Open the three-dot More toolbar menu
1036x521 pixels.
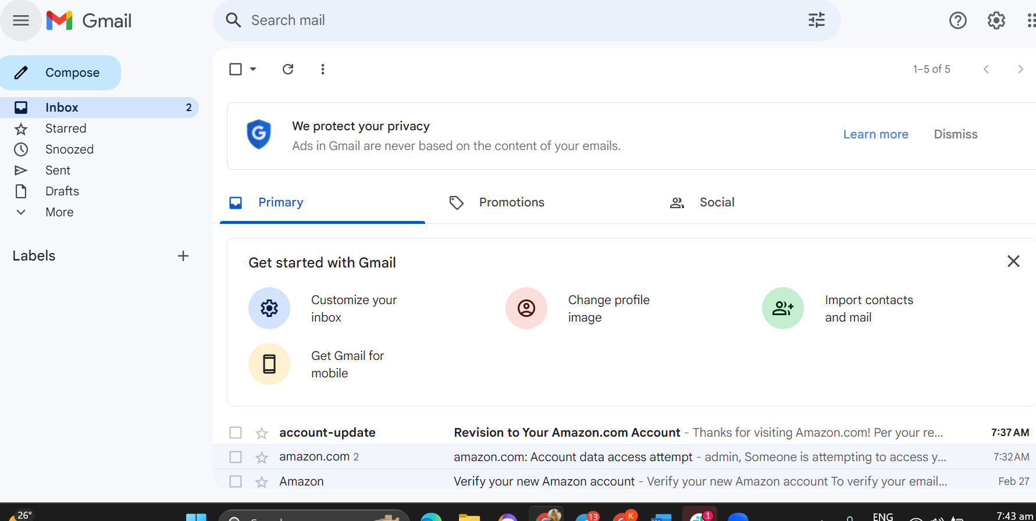[x=323, y=69]
